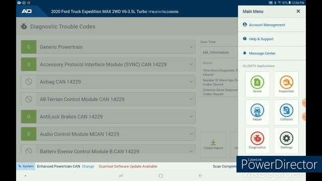Open Account Management

coord(272,25)
